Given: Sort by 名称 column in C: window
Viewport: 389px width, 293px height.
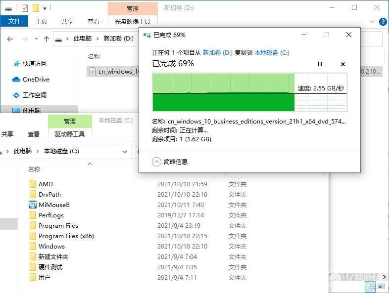Looking at the screenshot, I should [x=34, y=169].
